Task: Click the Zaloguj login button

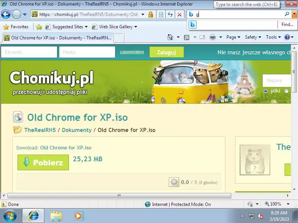Action: [x=167, y=52]
